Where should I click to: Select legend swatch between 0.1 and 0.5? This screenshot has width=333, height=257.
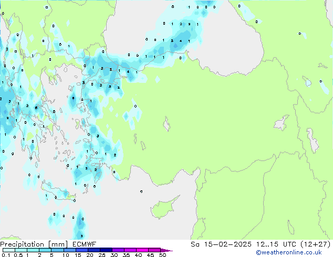(x=9, y=250)
